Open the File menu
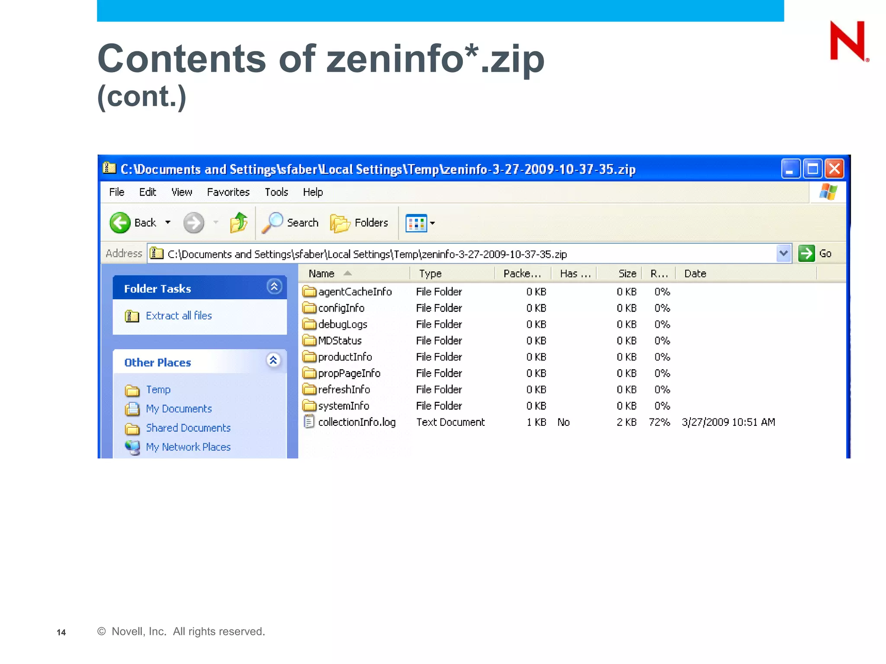 116,192
